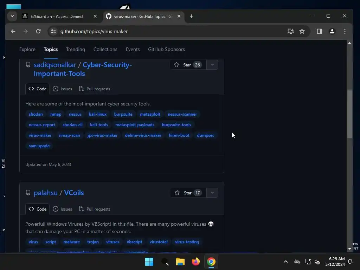Viewport: 360px width, 270px height.
Task: Click the metasploit topic tag
Action: point(150,114)
